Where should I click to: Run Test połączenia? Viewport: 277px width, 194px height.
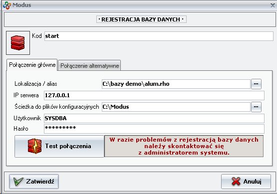point(59,146)
